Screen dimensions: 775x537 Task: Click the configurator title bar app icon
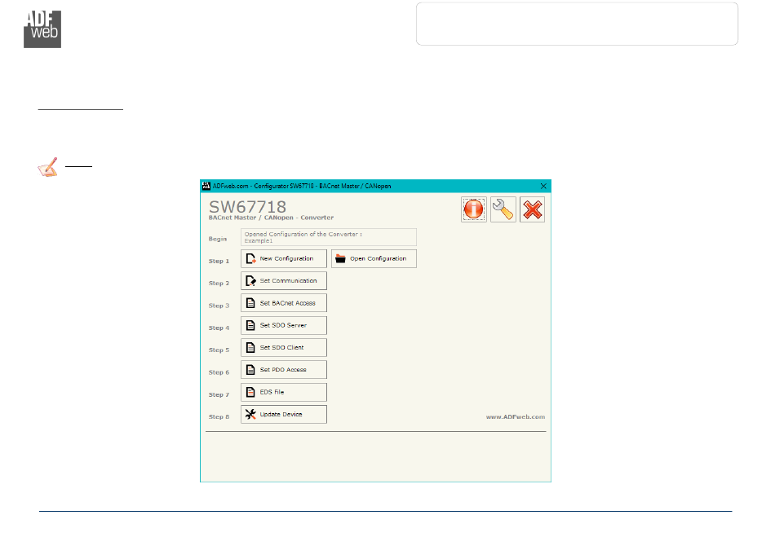click(x=206, y=186)
